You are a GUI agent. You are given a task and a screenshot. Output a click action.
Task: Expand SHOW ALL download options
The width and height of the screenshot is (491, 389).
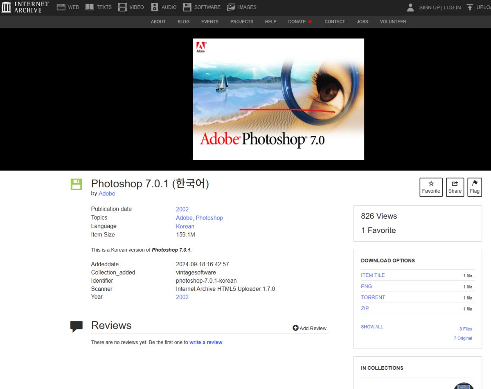(372, 327)
